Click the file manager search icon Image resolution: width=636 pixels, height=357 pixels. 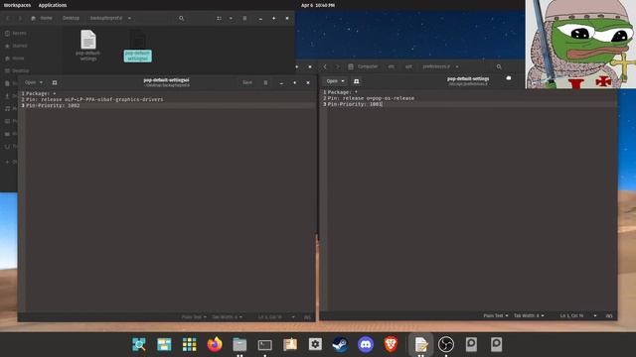pyautogui.click(x=181, y=18)
